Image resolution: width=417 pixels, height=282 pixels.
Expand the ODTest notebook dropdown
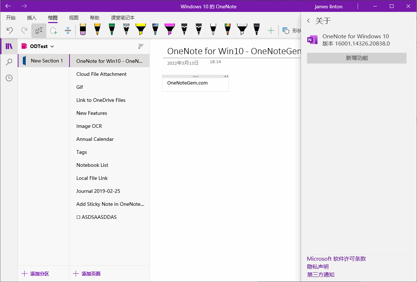[x=52, y=47]
